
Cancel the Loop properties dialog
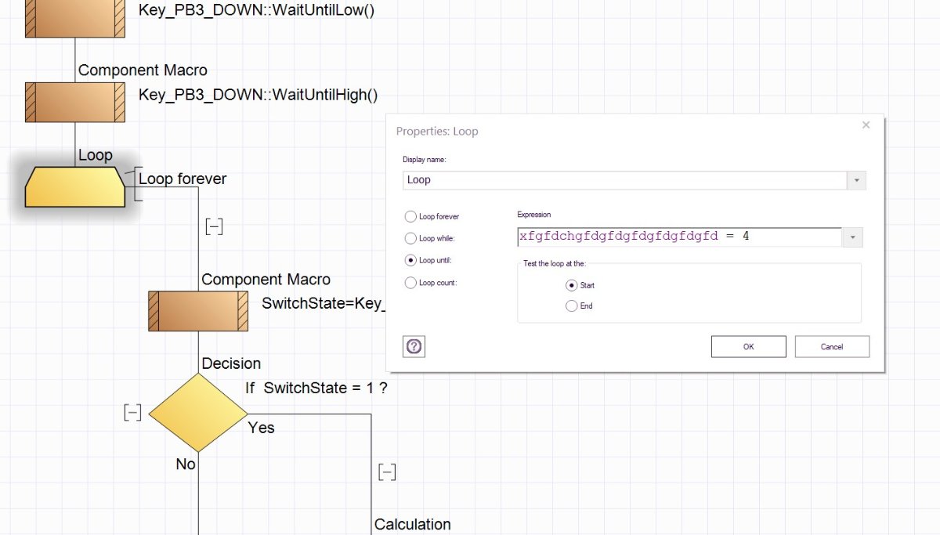[832, 346]
